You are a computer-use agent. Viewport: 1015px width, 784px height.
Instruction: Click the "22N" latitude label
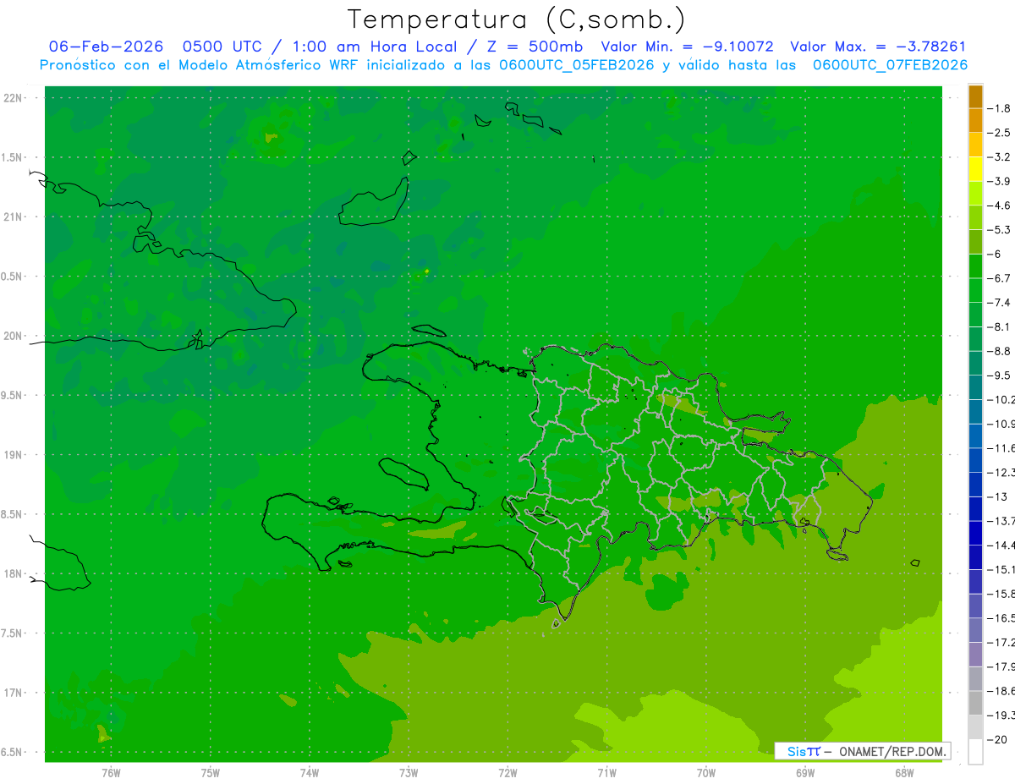click(14, 98)
